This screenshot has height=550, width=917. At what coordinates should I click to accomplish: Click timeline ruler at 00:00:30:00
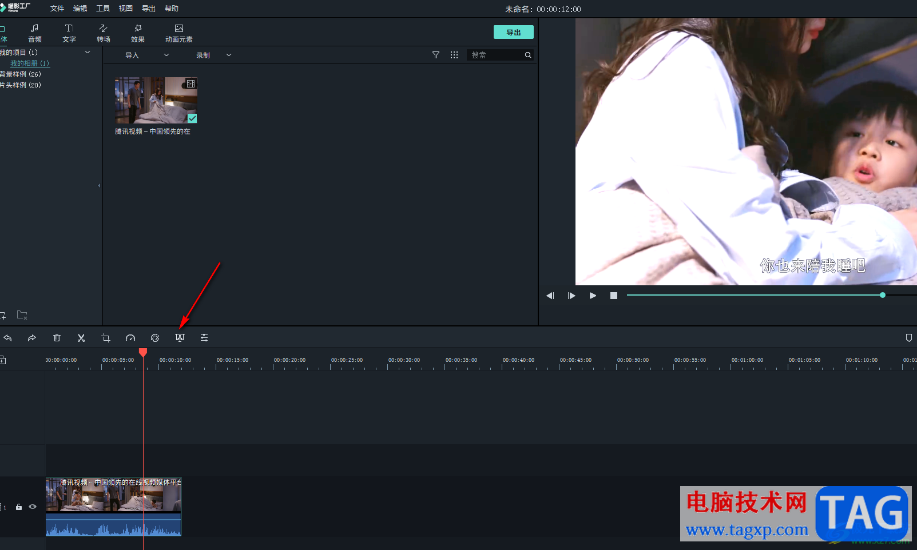click(x=404, y=360)
